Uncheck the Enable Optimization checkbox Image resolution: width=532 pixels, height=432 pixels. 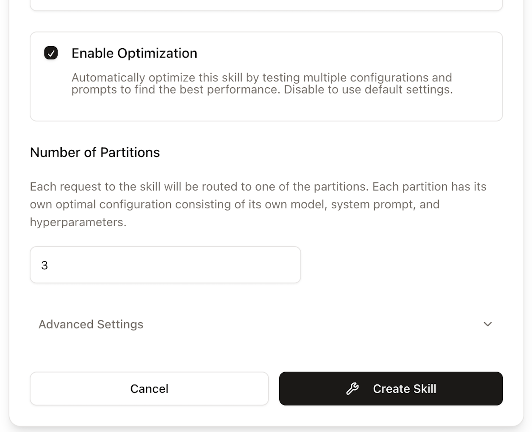tap(51, 53)
